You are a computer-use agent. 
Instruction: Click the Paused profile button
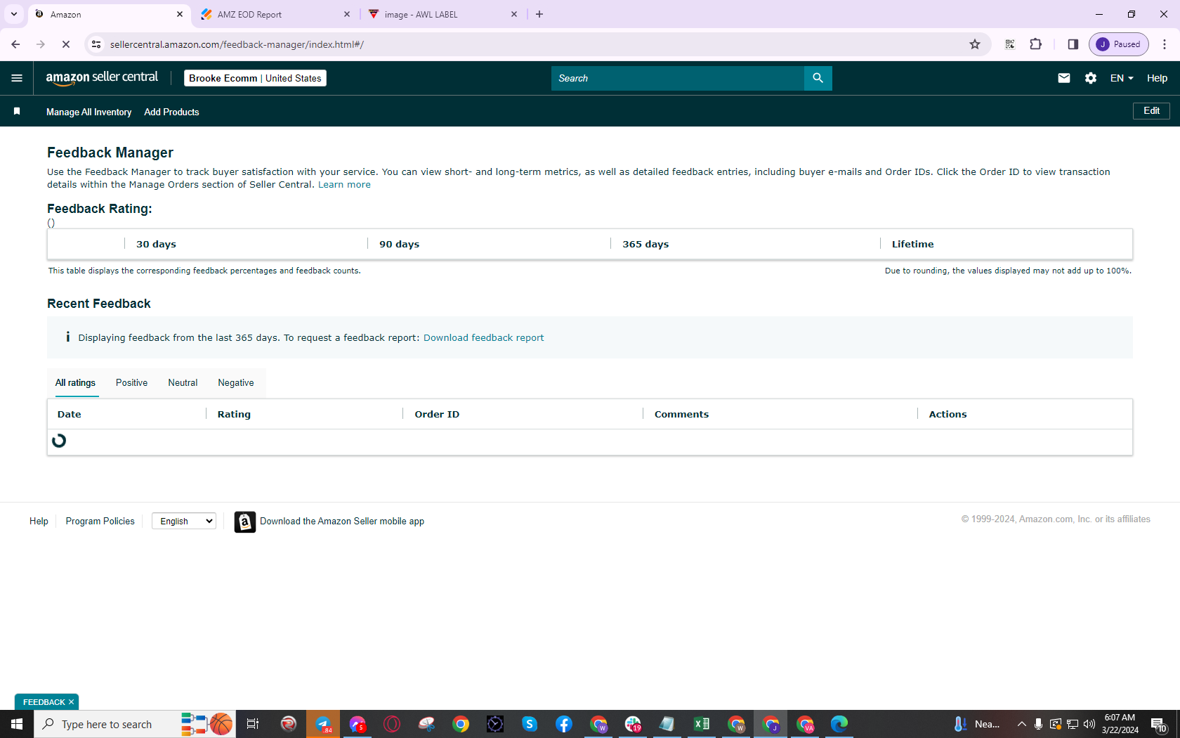(1119, 44)
